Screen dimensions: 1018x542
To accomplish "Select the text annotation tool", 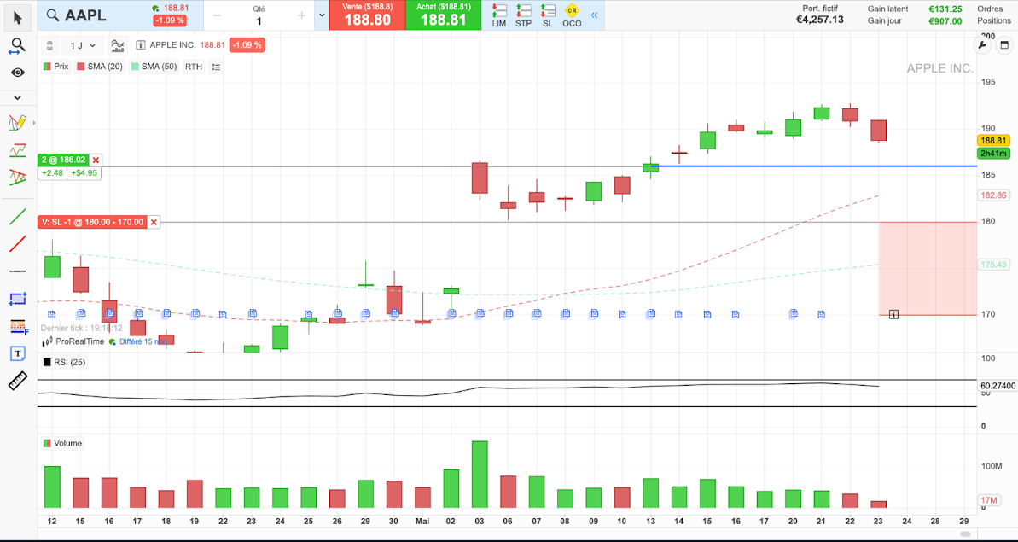I will pyautogui.click(x=18, y=353).
